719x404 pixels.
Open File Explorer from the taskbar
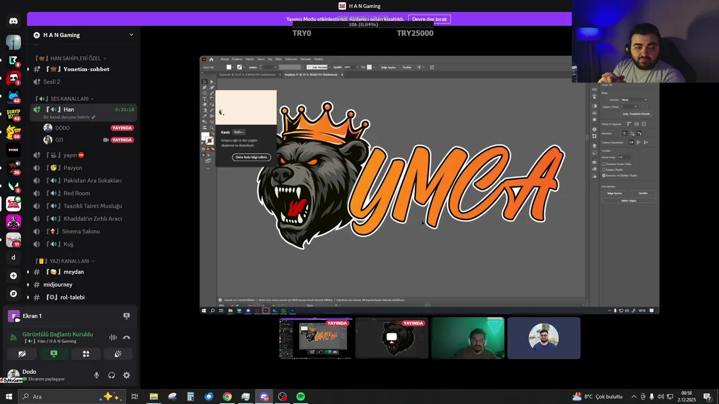[x=153, y=397]
